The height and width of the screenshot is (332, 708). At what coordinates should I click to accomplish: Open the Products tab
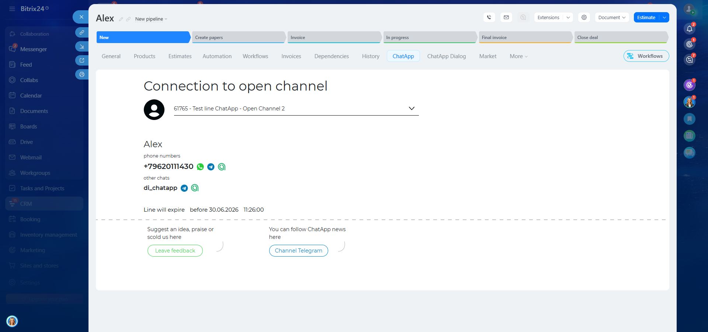pos(144,56)
